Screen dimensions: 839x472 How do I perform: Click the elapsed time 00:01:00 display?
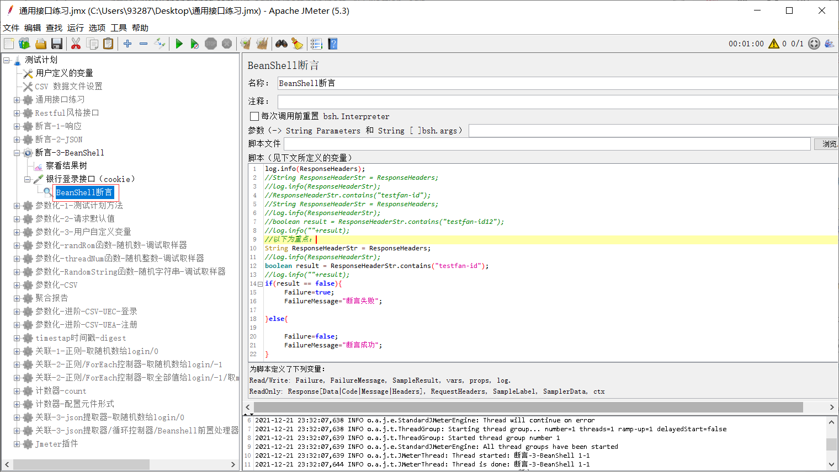click(x=746, y=44)
